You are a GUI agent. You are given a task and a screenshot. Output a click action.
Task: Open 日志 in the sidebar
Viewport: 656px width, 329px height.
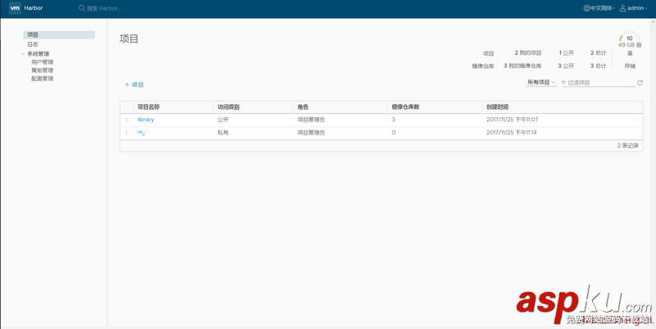[33, 44]
